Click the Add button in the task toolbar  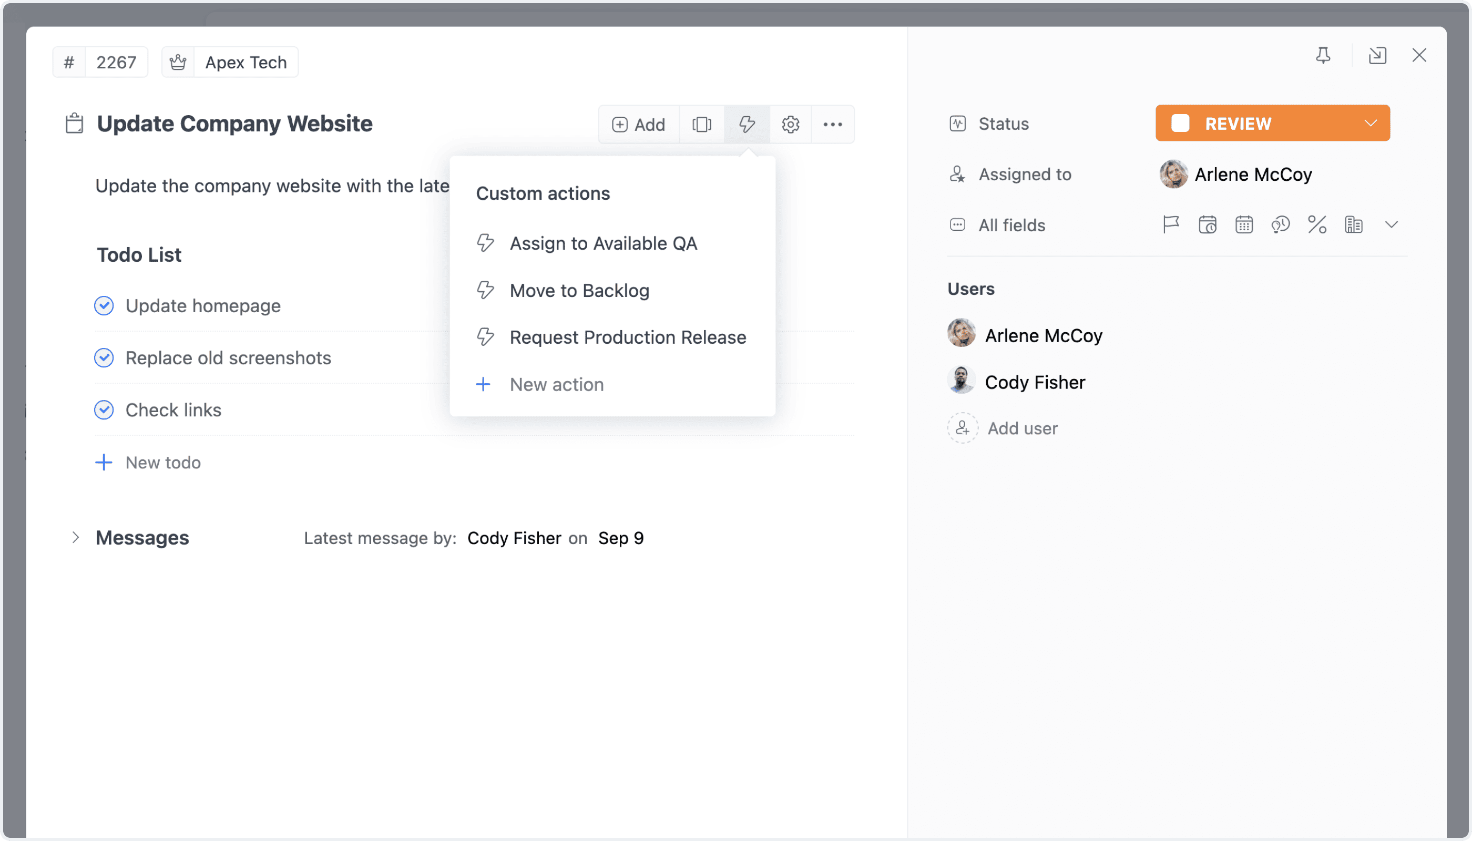(639, 124)
